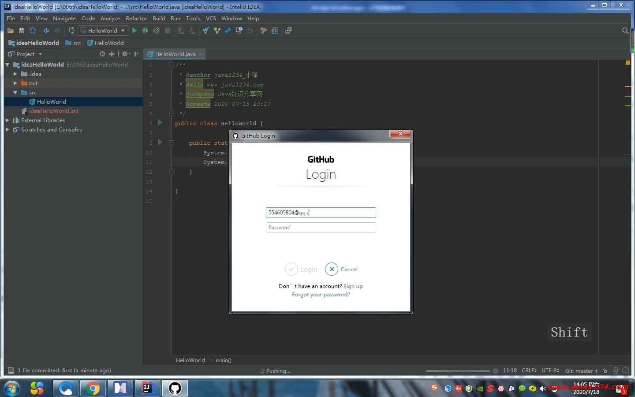The image size is (635, 397).
Task: Expand External Libraries node
Action: pyautogui.click(x=7, y=120)
